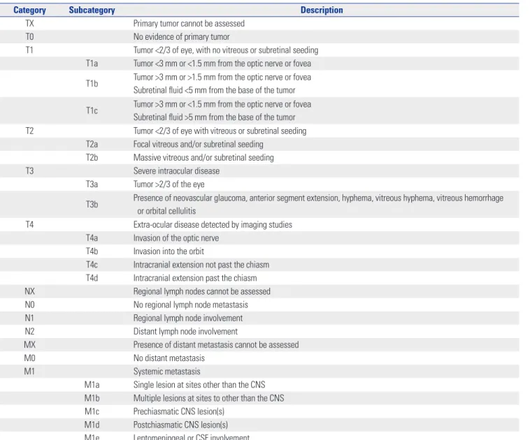Click the T1c subcategory cell
This screenshot has width=530, height=440.
92,110
